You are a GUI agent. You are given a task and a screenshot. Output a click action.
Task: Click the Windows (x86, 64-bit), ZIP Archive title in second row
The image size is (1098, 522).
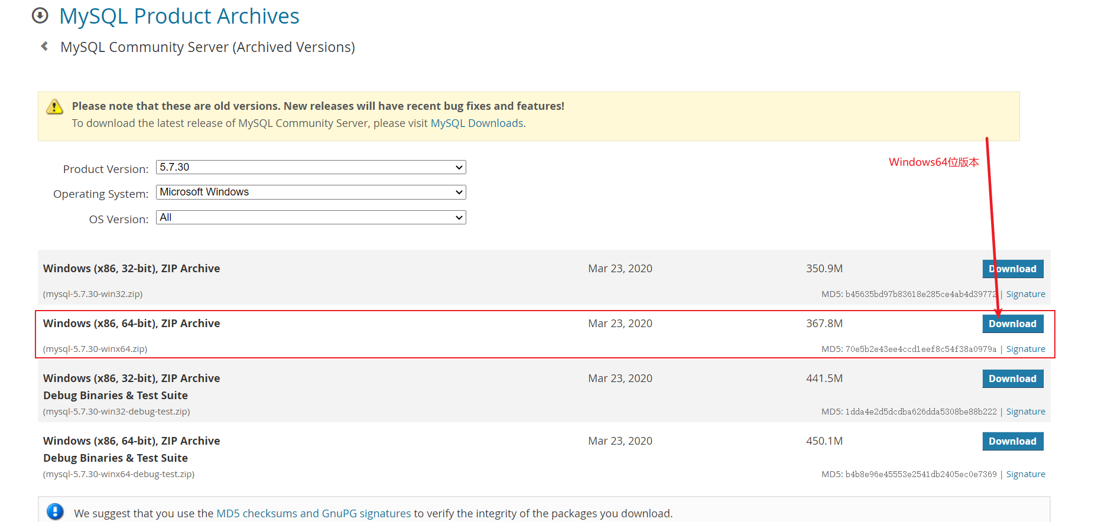tap(131, 324)
